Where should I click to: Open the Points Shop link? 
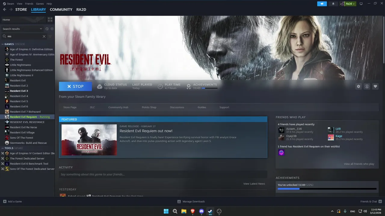click(149, 107)
